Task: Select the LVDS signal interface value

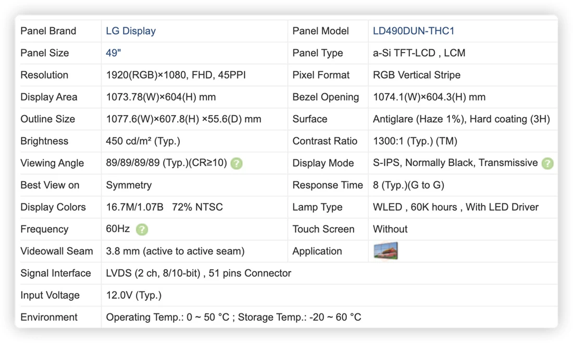Action: [x=198, y=273]
